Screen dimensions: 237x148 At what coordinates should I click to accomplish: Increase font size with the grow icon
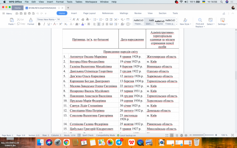[74, 19]
